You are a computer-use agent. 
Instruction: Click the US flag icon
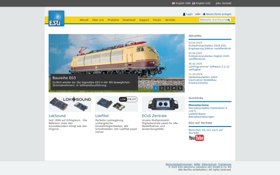pyautogui.click(x=194, y=3)
